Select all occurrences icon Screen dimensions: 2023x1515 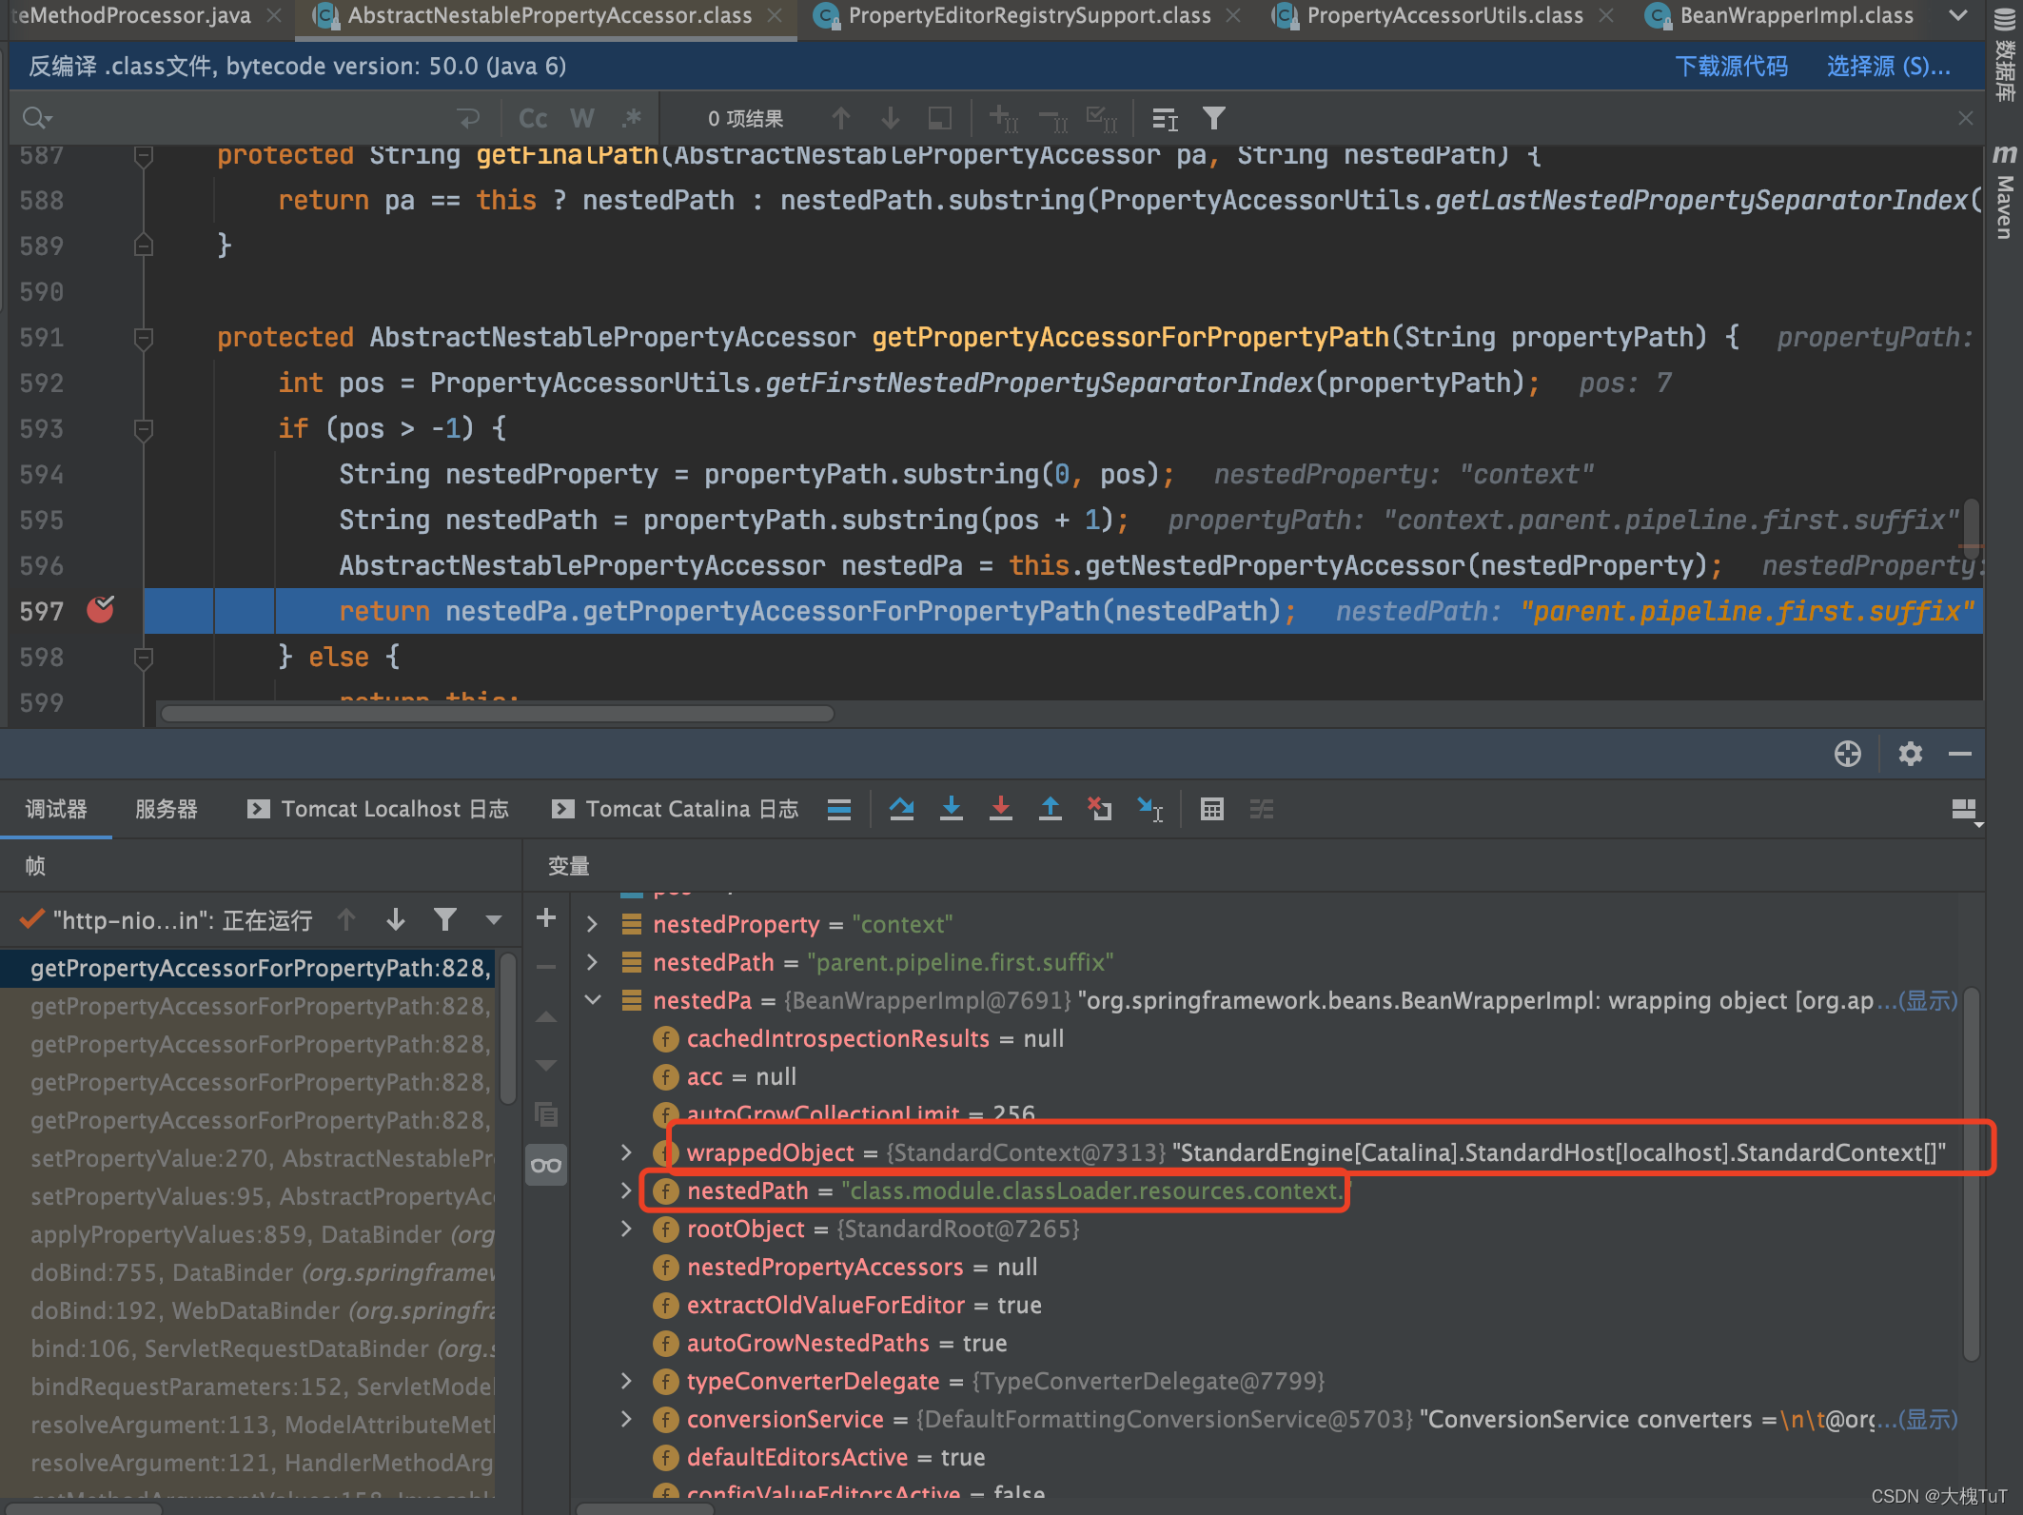(x=1102, y=118)
